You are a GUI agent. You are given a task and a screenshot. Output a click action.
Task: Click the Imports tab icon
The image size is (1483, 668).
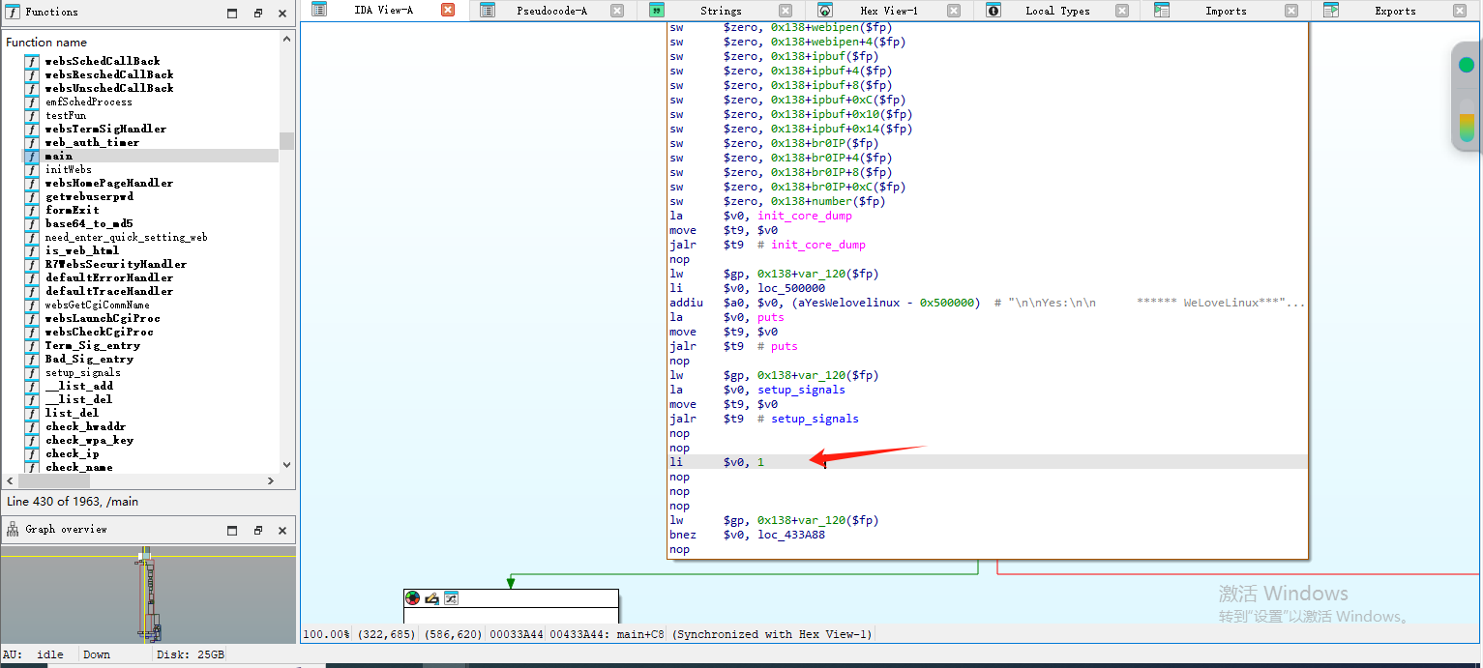pyautogui.click(x=1162, y=11)
